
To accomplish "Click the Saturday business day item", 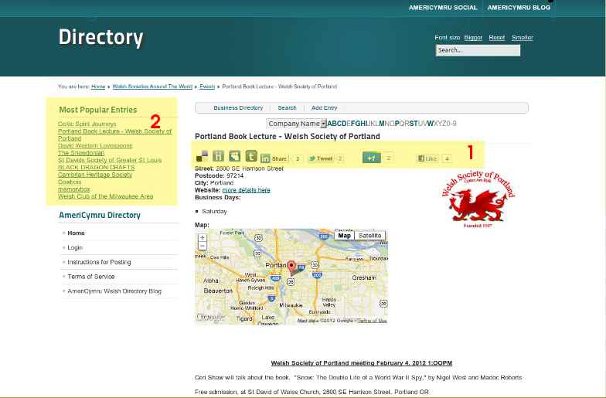I will (214, 212).
